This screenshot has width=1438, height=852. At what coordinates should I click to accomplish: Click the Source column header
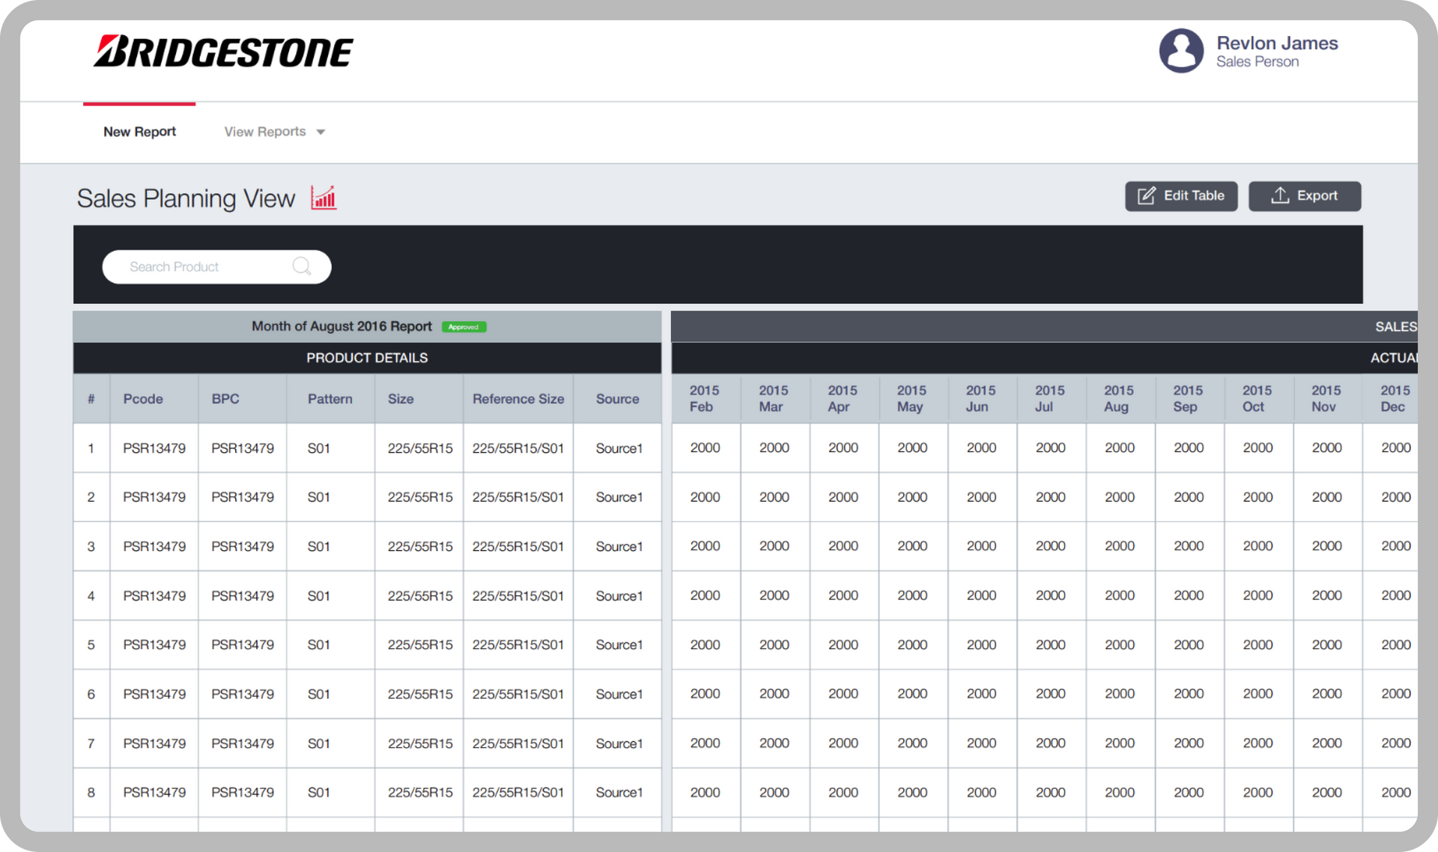[617, 399]
